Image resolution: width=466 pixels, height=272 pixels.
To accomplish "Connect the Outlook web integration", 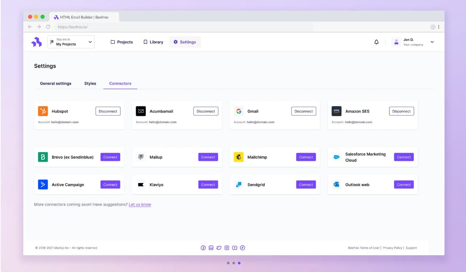I will click(404, 184).
